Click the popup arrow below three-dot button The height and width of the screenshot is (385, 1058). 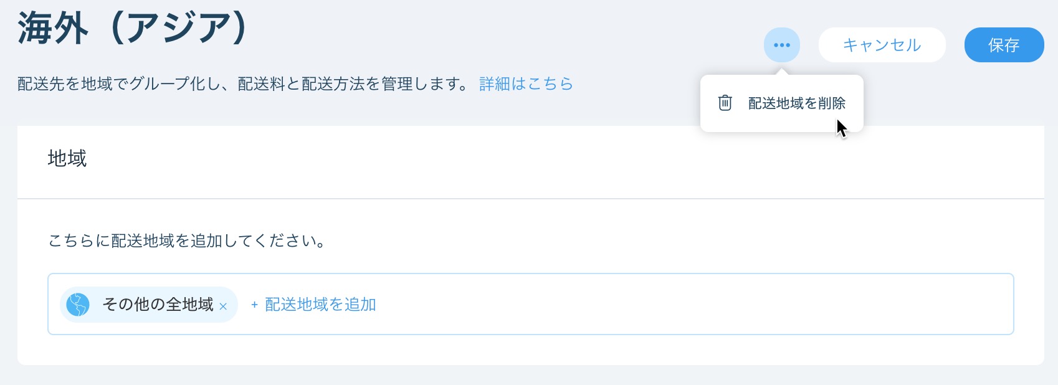point(781,71)
